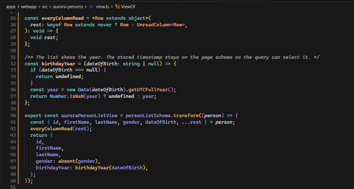
Task: Click the getUTCFullYear method call
Action: [148, 90]
